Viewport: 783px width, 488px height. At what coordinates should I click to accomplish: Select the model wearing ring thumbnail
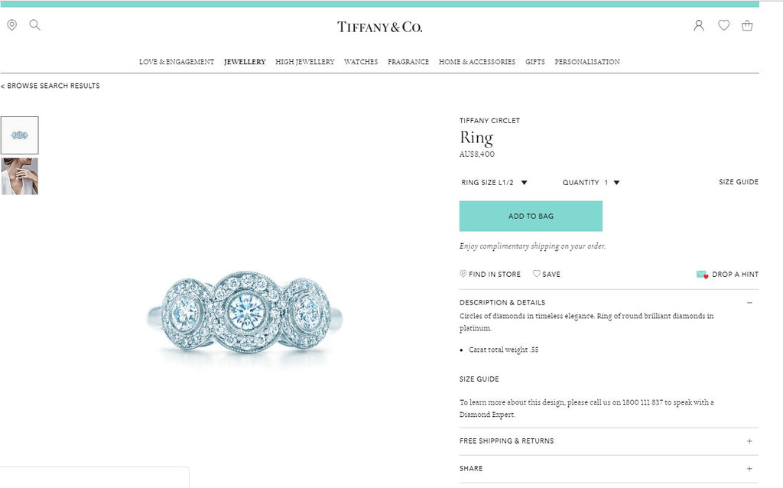tap(19, 177)
